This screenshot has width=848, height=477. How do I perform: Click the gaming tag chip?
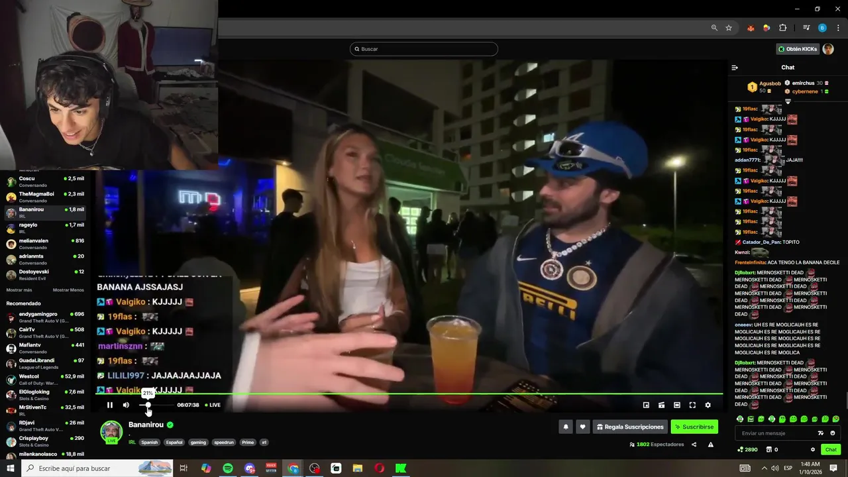pos(198,443)
